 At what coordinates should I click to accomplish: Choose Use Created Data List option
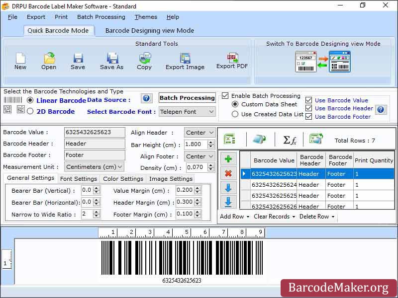pyautogui.click(x=235, y=114)
